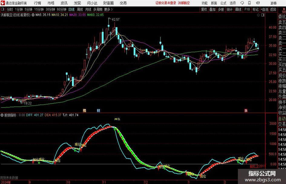
Task: Click the 复权 toolbar button
Action: point(204,9)
